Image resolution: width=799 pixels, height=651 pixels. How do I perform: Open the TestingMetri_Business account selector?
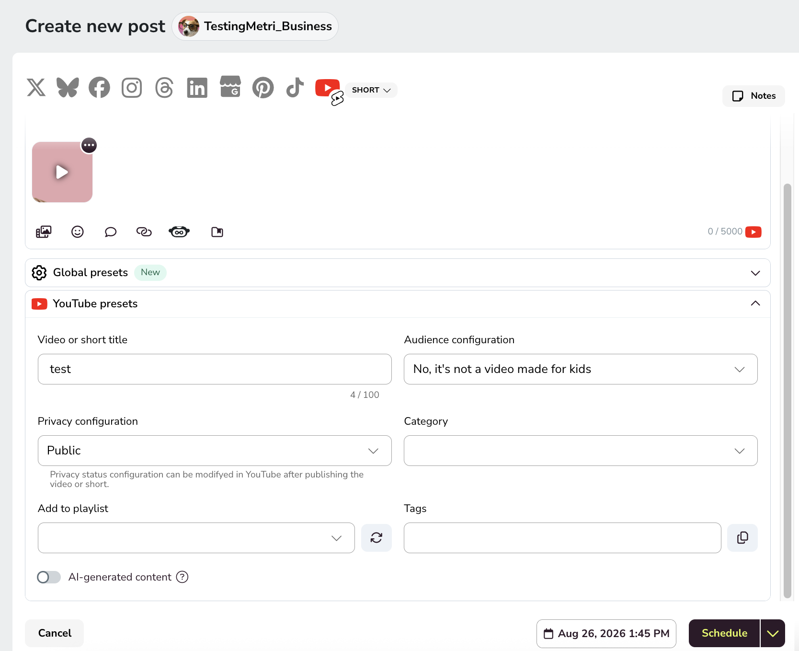(x=255, y=26)
